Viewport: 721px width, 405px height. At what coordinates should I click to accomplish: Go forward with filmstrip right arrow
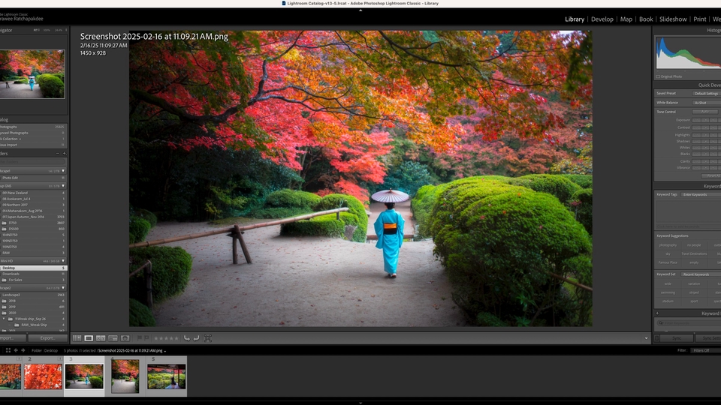click(23, 350)
